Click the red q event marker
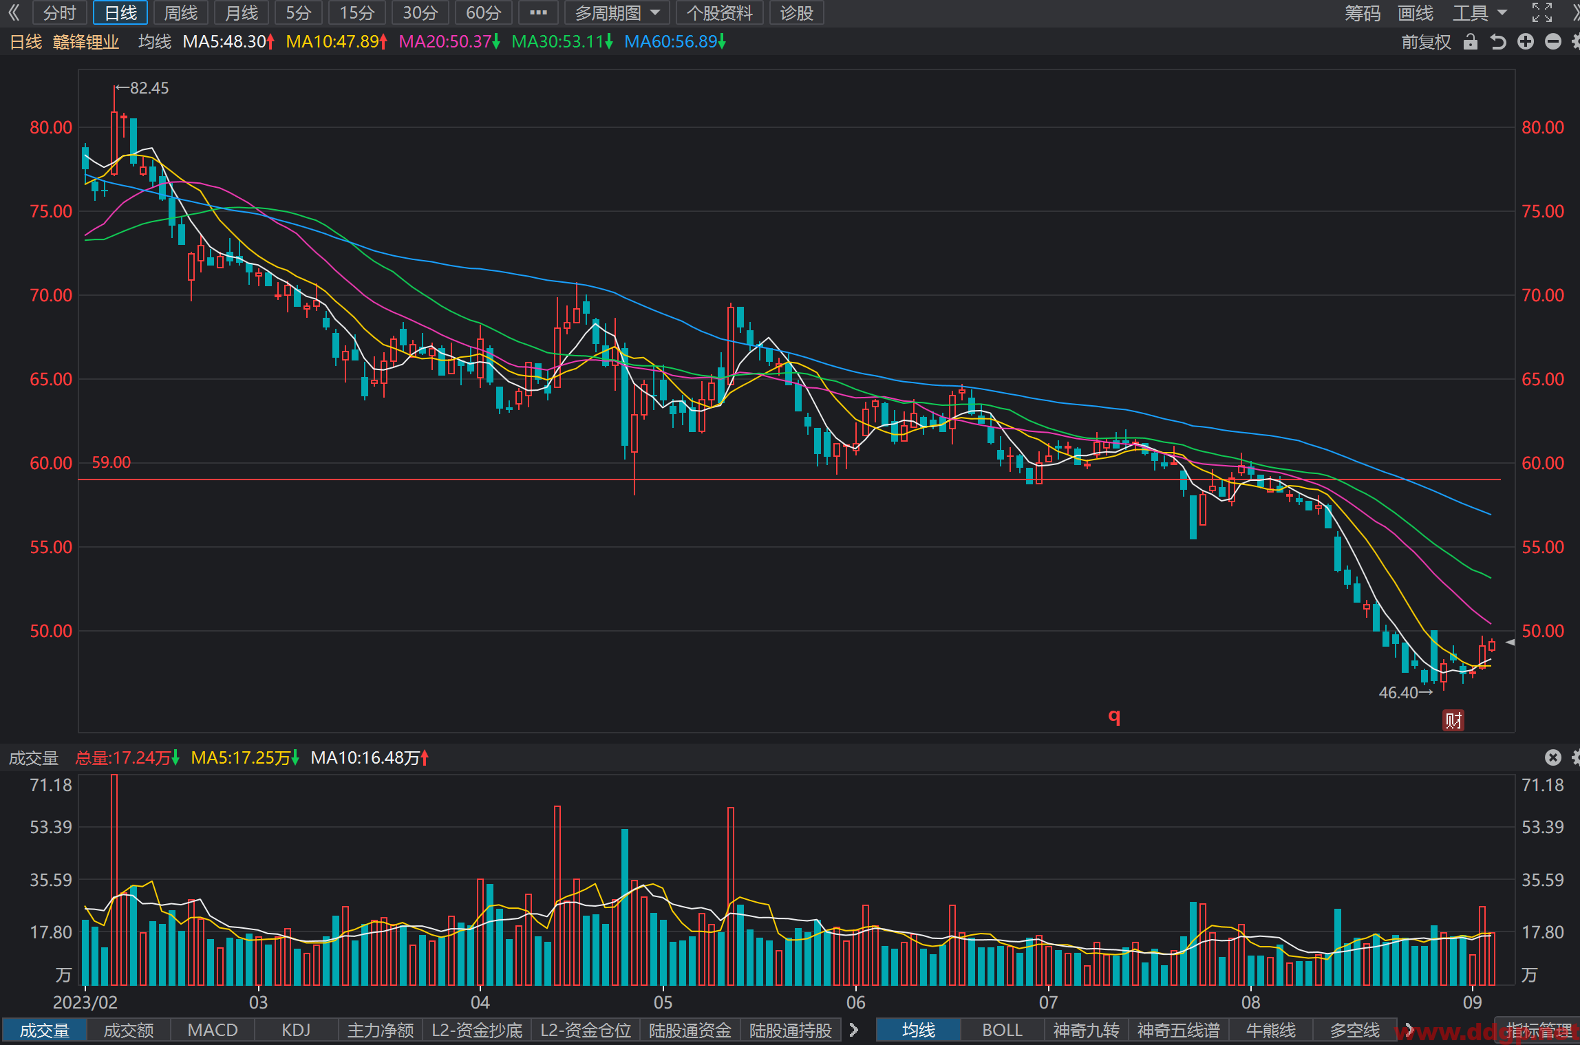This screenshot has height=1045, width=1580. pyautogui.click(x=1115, y=716)
